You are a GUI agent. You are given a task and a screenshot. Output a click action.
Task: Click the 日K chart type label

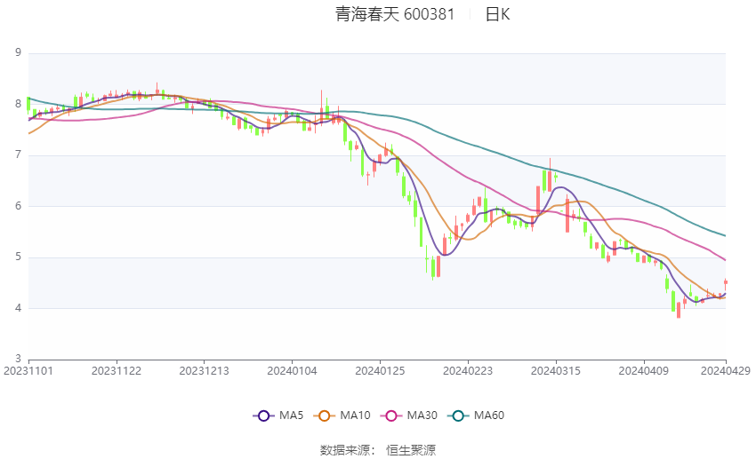tap(497, 14)
